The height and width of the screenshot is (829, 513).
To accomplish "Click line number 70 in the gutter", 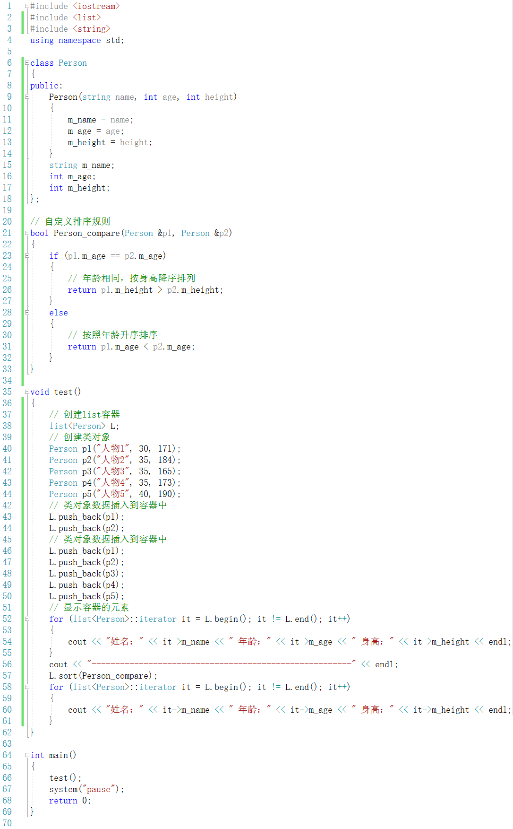I will click(7, 823).
